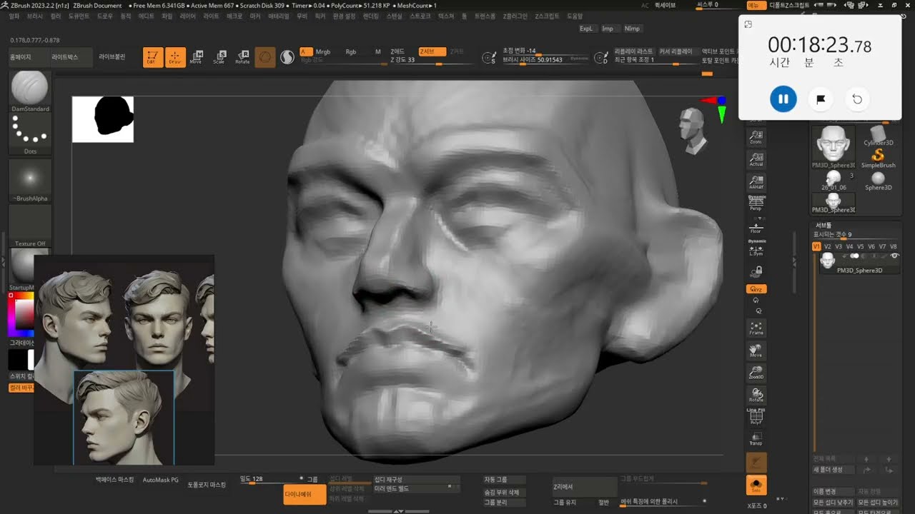
Task: Click the camera view head orientation widget
Action: [x=692, y=131]
